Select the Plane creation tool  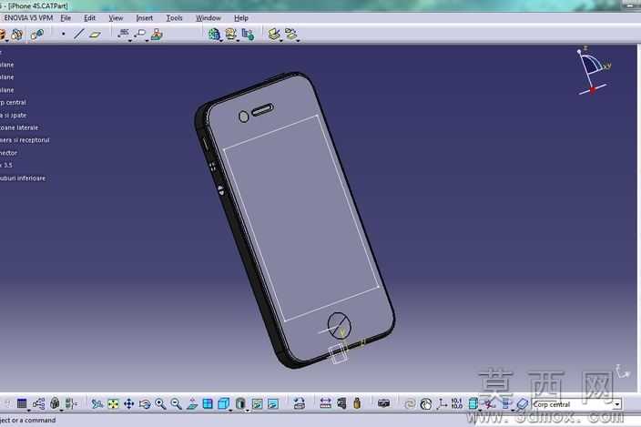point(95,35)
